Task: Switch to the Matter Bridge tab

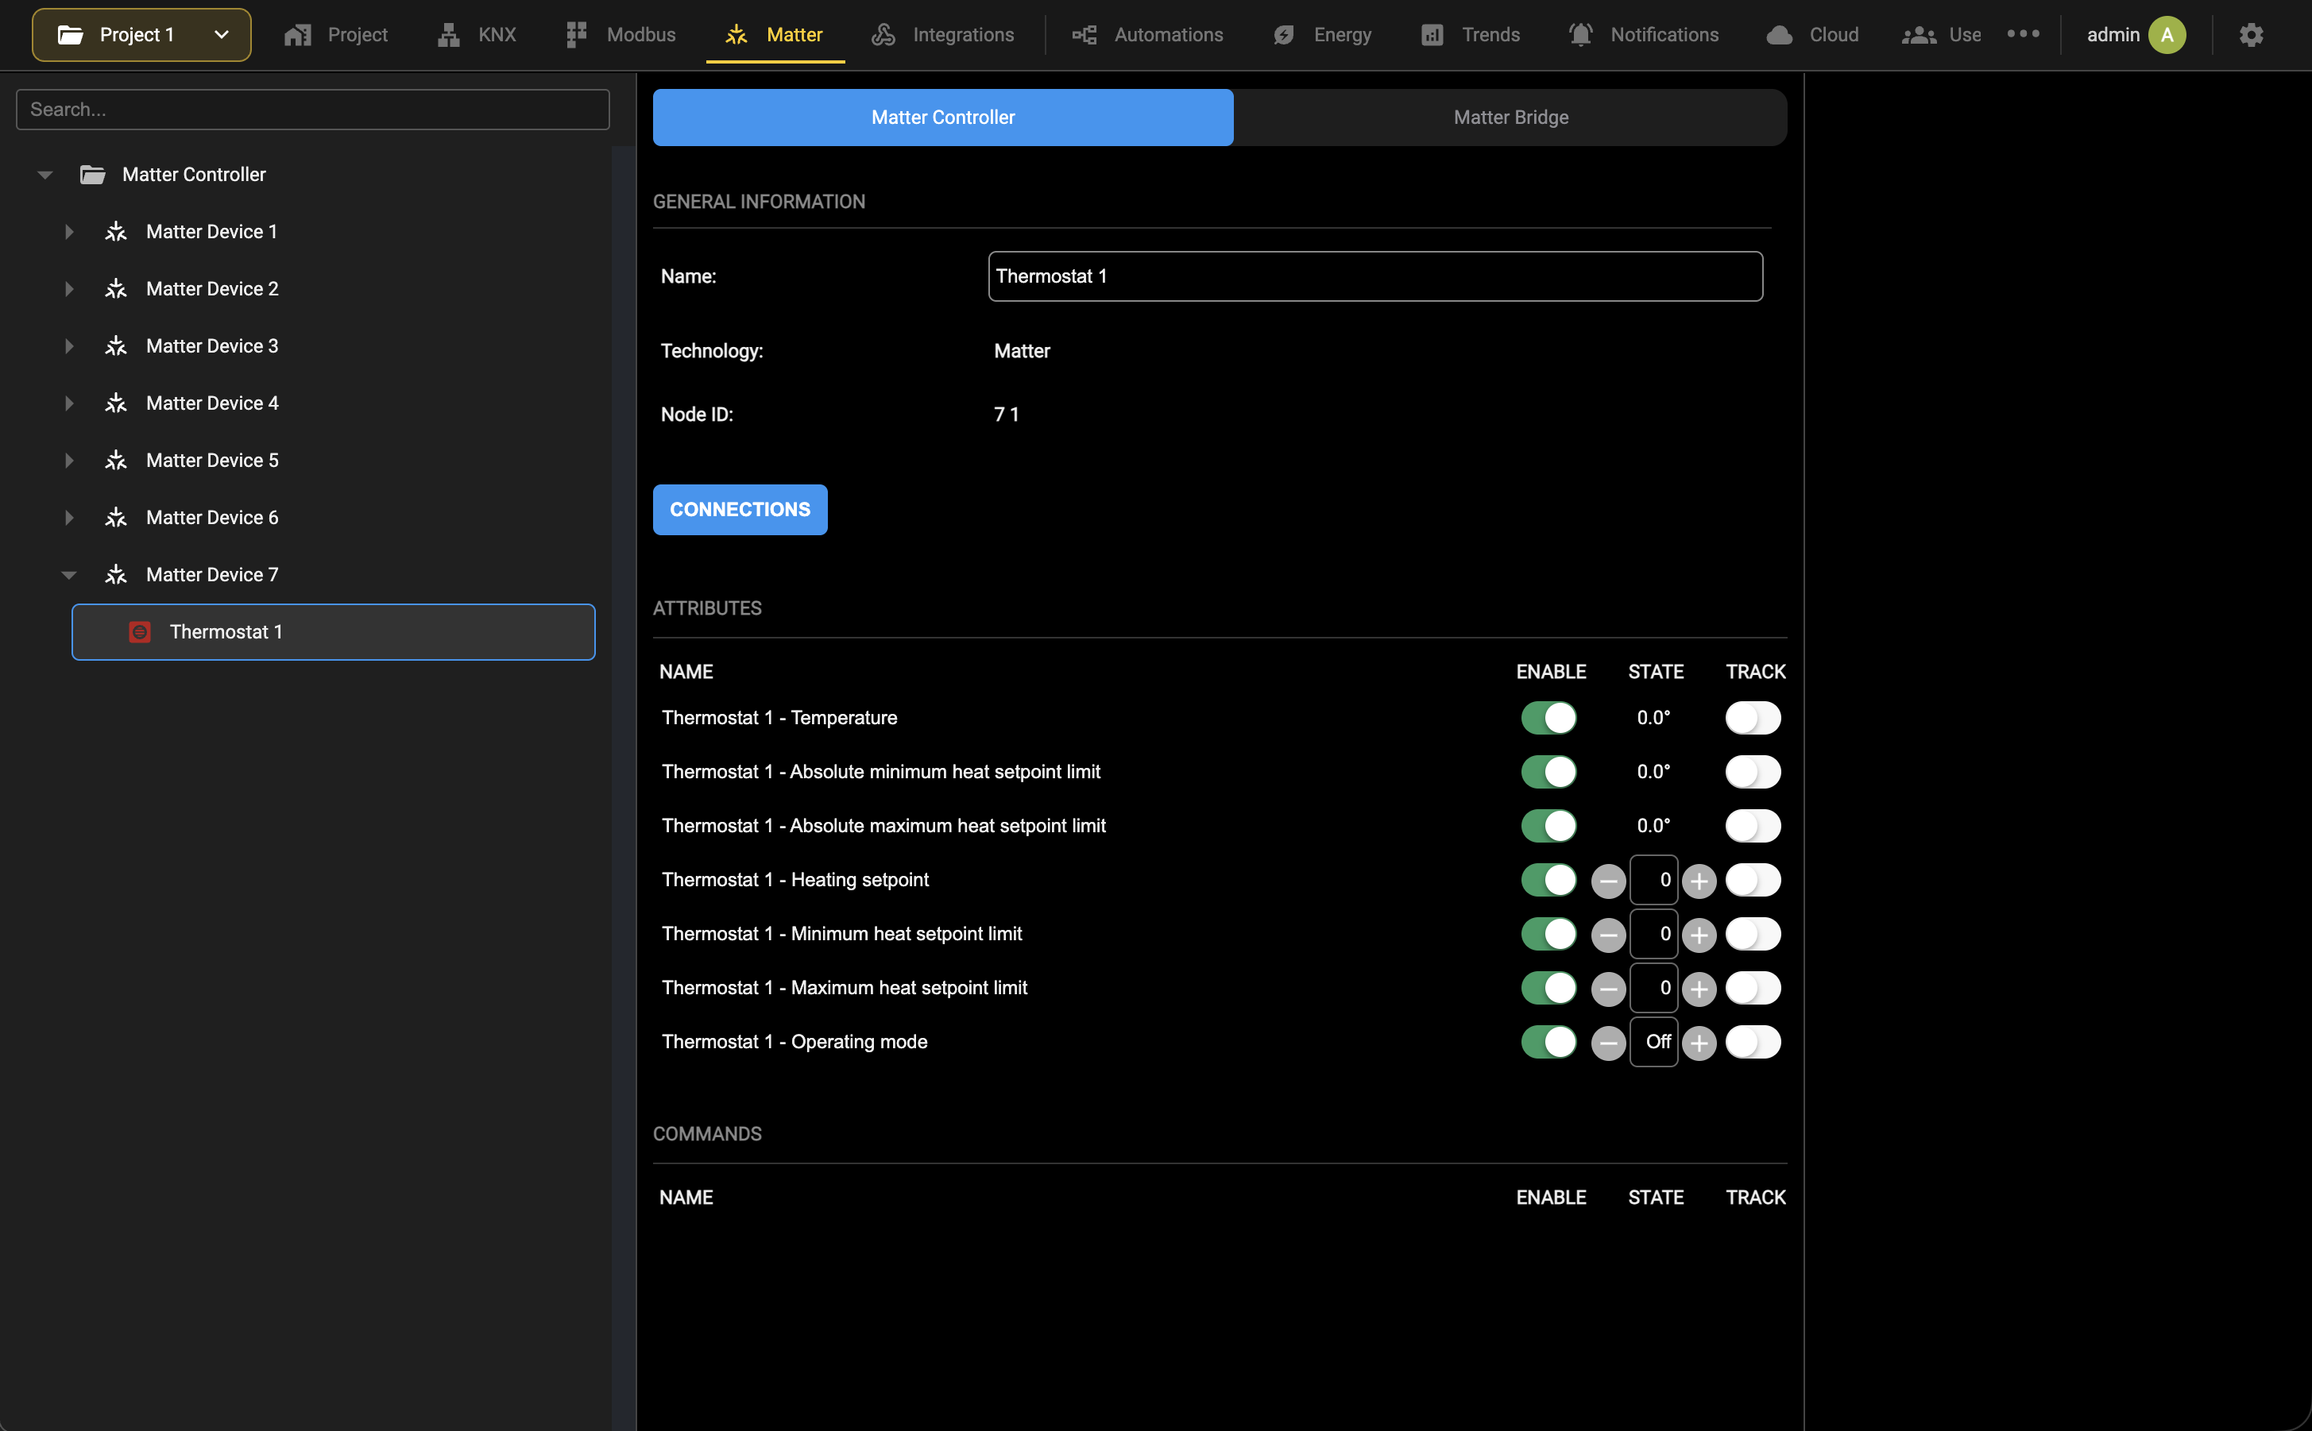Action: click(x=1510, y=118)
